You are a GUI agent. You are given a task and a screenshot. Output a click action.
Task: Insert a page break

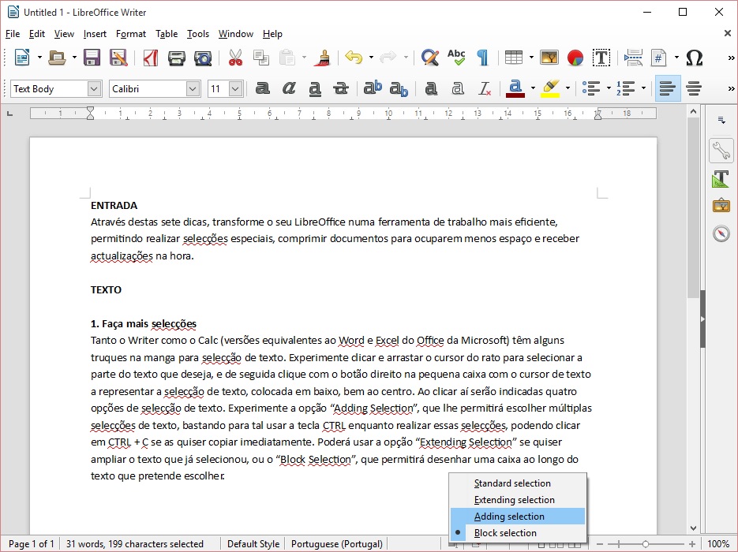633,58
